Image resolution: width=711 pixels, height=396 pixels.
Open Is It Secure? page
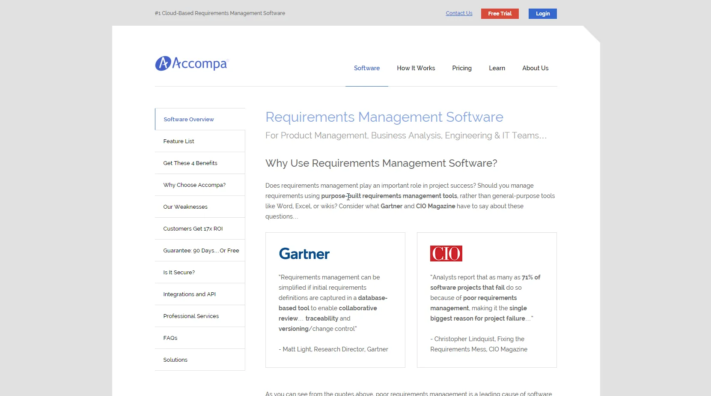point(200,272)
